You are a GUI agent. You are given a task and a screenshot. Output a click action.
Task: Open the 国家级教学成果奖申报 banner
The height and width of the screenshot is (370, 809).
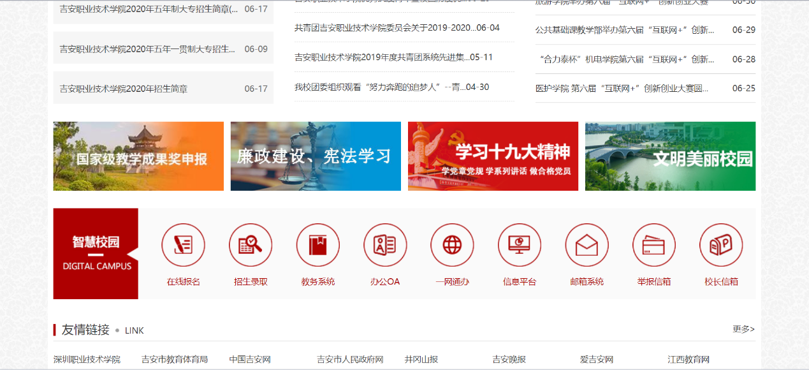click(138, 156)
